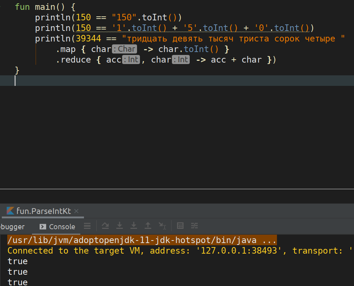This screenshot has height=286, width=354.
Task: Expand the folded java command line
Action: [269, 240]
